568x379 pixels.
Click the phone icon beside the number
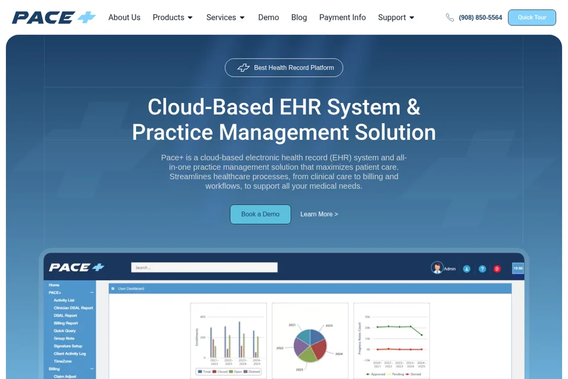click(x=450, y=17)
